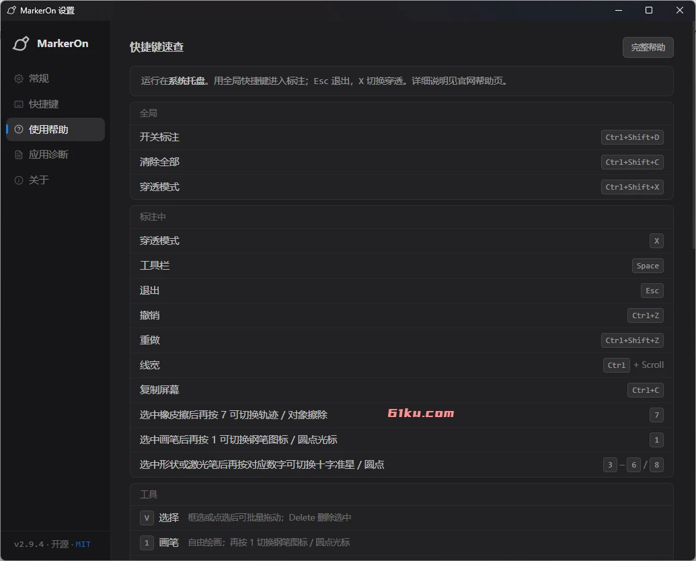Open the 常规 settings page
This screenshot has width=696, height=561.
tap(56, 79)
